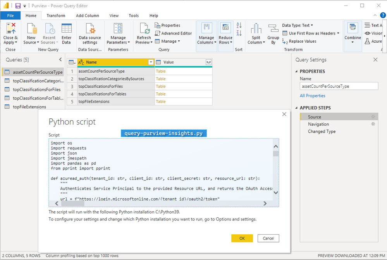Viewport: 387px width, 260px height.
Task: Click the Text Analytics icon
Action: (x=368, y=25)
